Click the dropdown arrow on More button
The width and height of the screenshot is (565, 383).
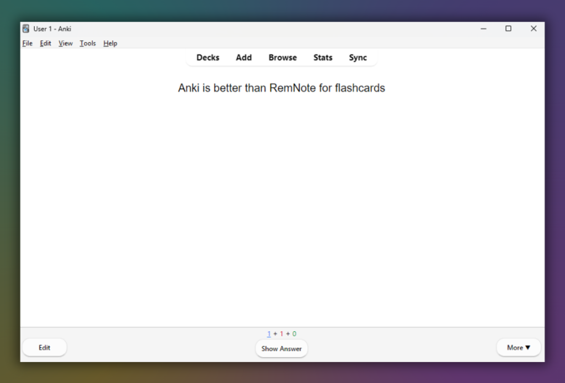tap(527, 347)
